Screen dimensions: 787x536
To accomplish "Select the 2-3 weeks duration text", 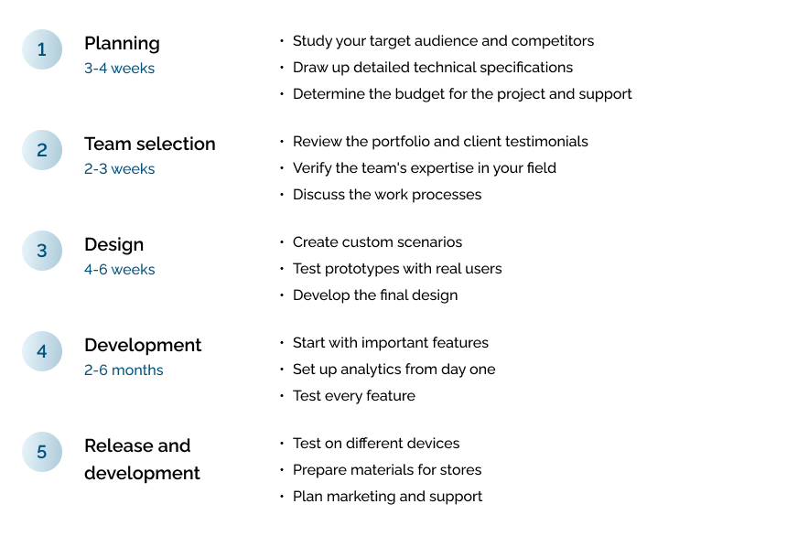I will click(119, 169).
